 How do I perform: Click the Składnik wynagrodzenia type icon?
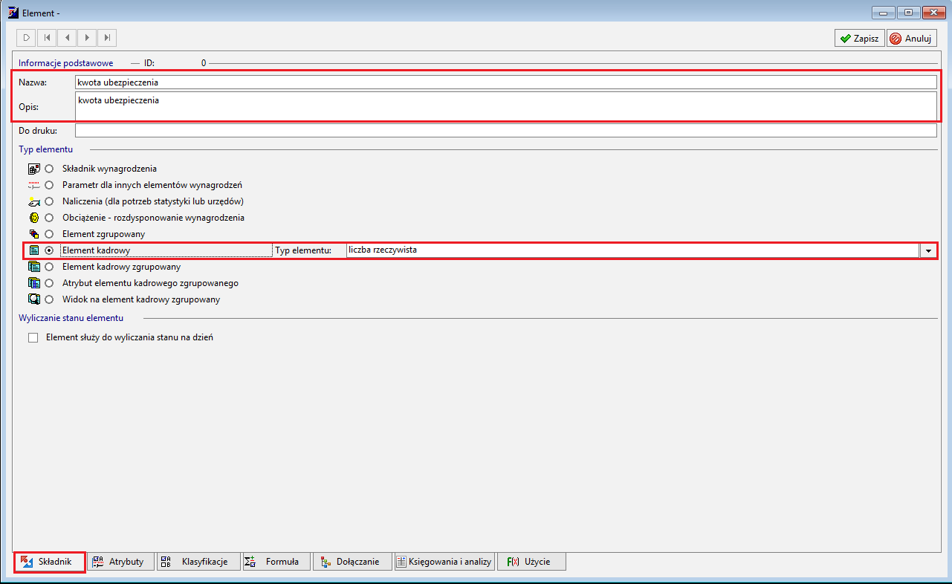pyautogui.click(x=33, y=169)
